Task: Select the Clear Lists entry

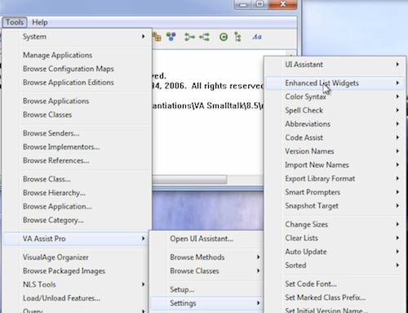Action: [335, 238]
